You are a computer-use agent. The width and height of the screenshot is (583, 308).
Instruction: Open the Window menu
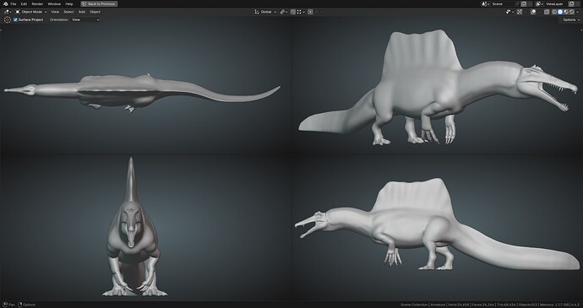[54, 3]
